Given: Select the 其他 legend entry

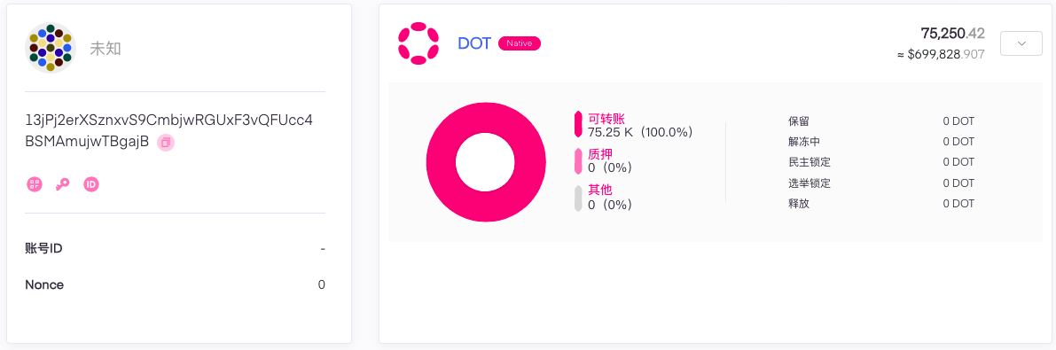Looking at the screenshot, I should click(x=603, y=198).
